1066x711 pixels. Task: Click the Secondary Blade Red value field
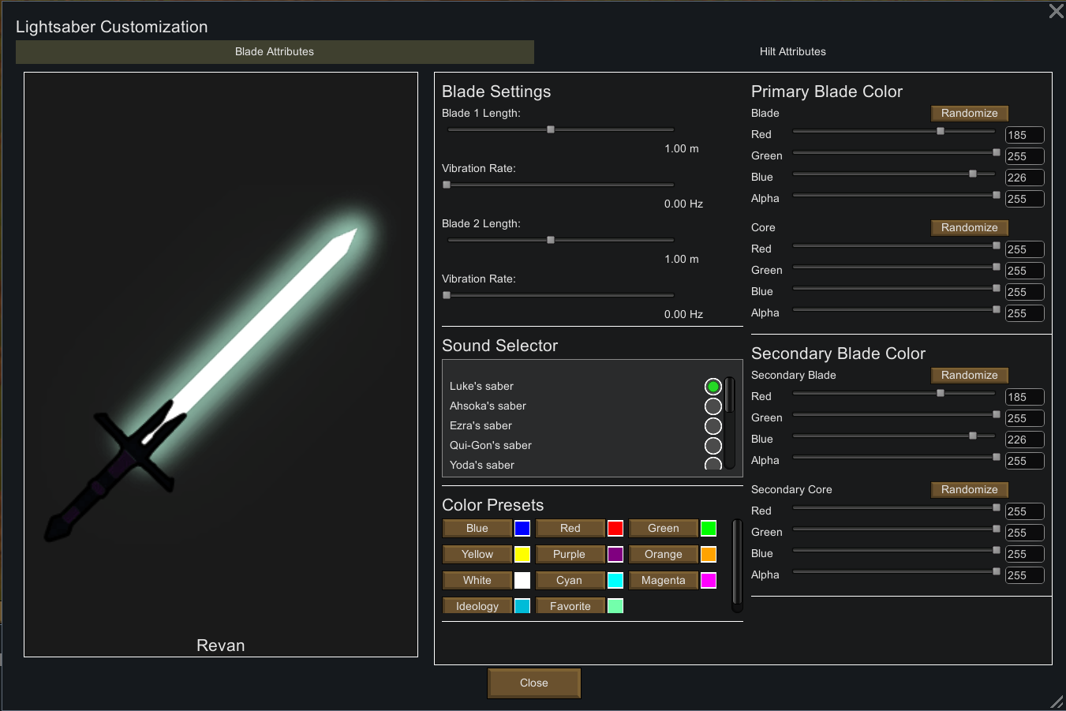[1025, 397]
